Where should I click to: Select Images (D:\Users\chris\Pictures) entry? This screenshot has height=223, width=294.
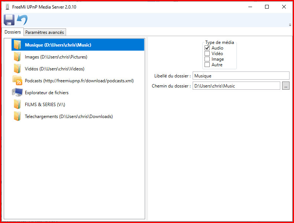click(78, 57)
